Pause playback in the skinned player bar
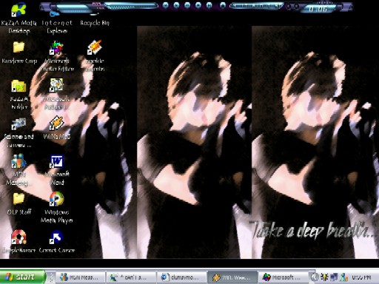Screen dimensions: 379x284 pos(187,5)
